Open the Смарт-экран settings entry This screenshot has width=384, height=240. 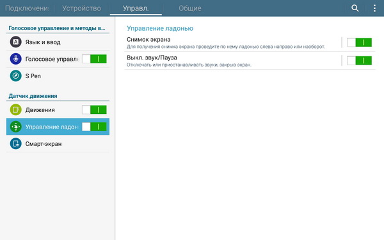point(58,143)
